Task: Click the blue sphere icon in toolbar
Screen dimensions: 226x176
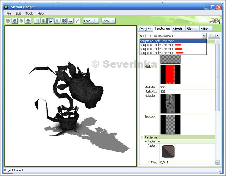Action: pyautogui.click(x=14, y=21)
